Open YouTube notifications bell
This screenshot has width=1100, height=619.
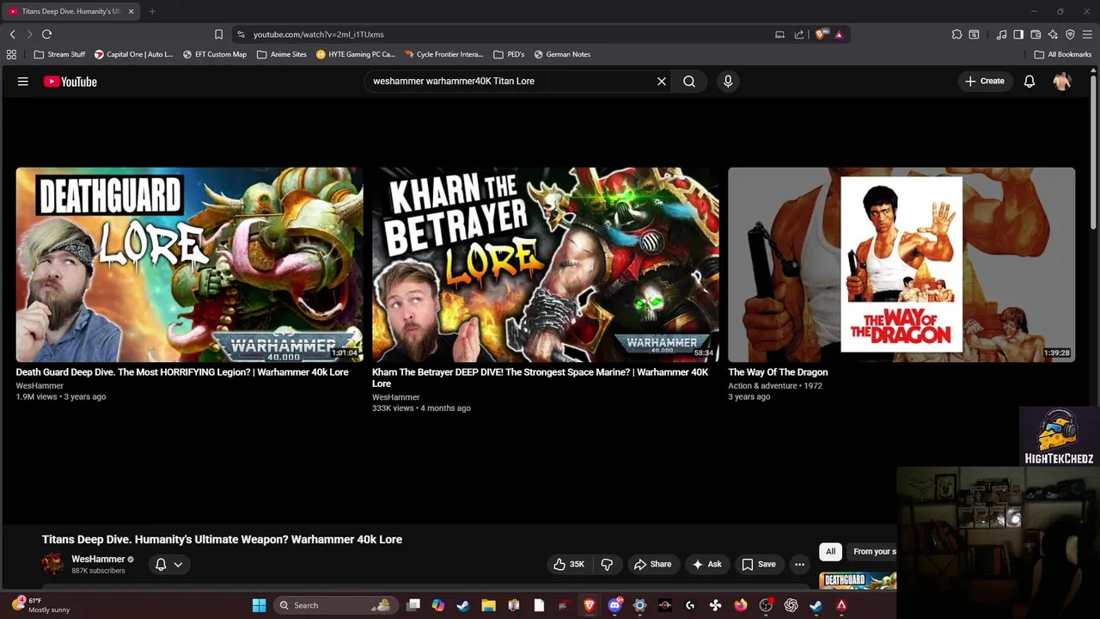point(1030,82)
